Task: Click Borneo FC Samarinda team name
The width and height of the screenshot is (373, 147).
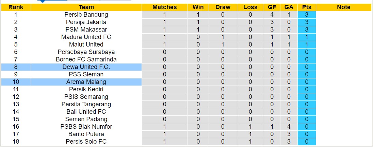Action: click(86, 59)
